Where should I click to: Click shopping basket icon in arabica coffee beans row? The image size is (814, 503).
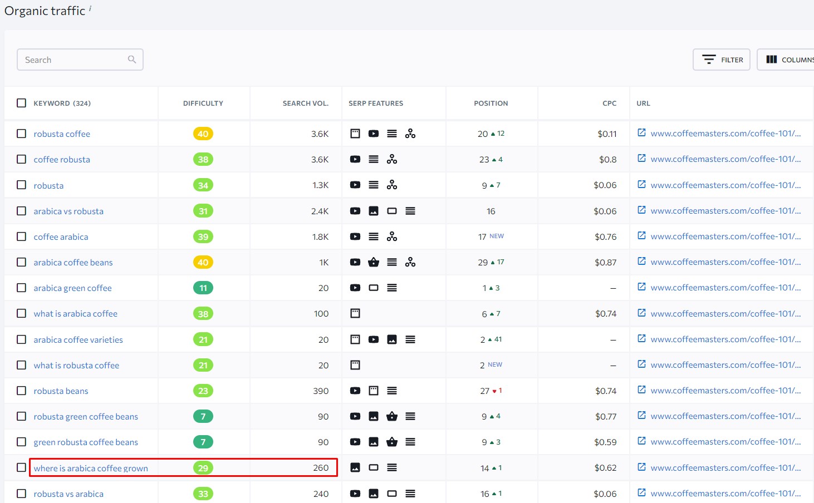click(374, 262)
